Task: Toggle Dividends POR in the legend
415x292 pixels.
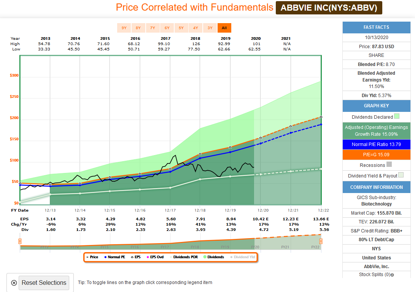Action: [184, 257]
